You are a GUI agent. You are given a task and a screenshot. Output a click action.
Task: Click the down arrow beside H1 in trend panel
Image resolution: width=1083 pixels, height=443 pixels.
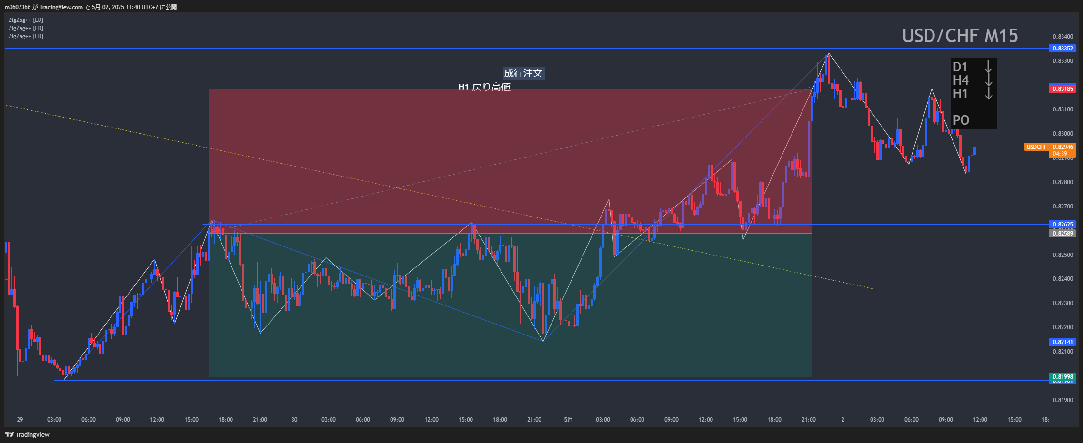[x=988, y=93]
